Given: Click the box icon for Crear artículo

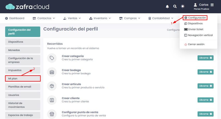Looking at the screenshot, I should [x=52, y=86].
